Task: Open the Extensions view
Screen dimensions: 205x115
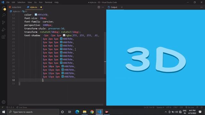Action: click(4, 37)
